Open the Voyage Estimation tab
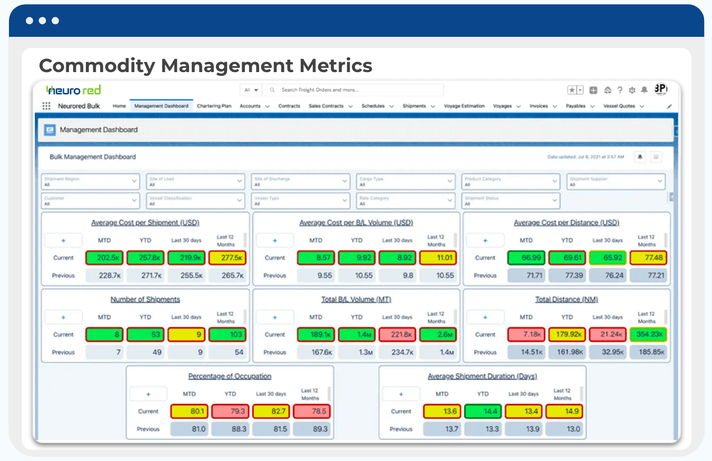 coord(464,106)
